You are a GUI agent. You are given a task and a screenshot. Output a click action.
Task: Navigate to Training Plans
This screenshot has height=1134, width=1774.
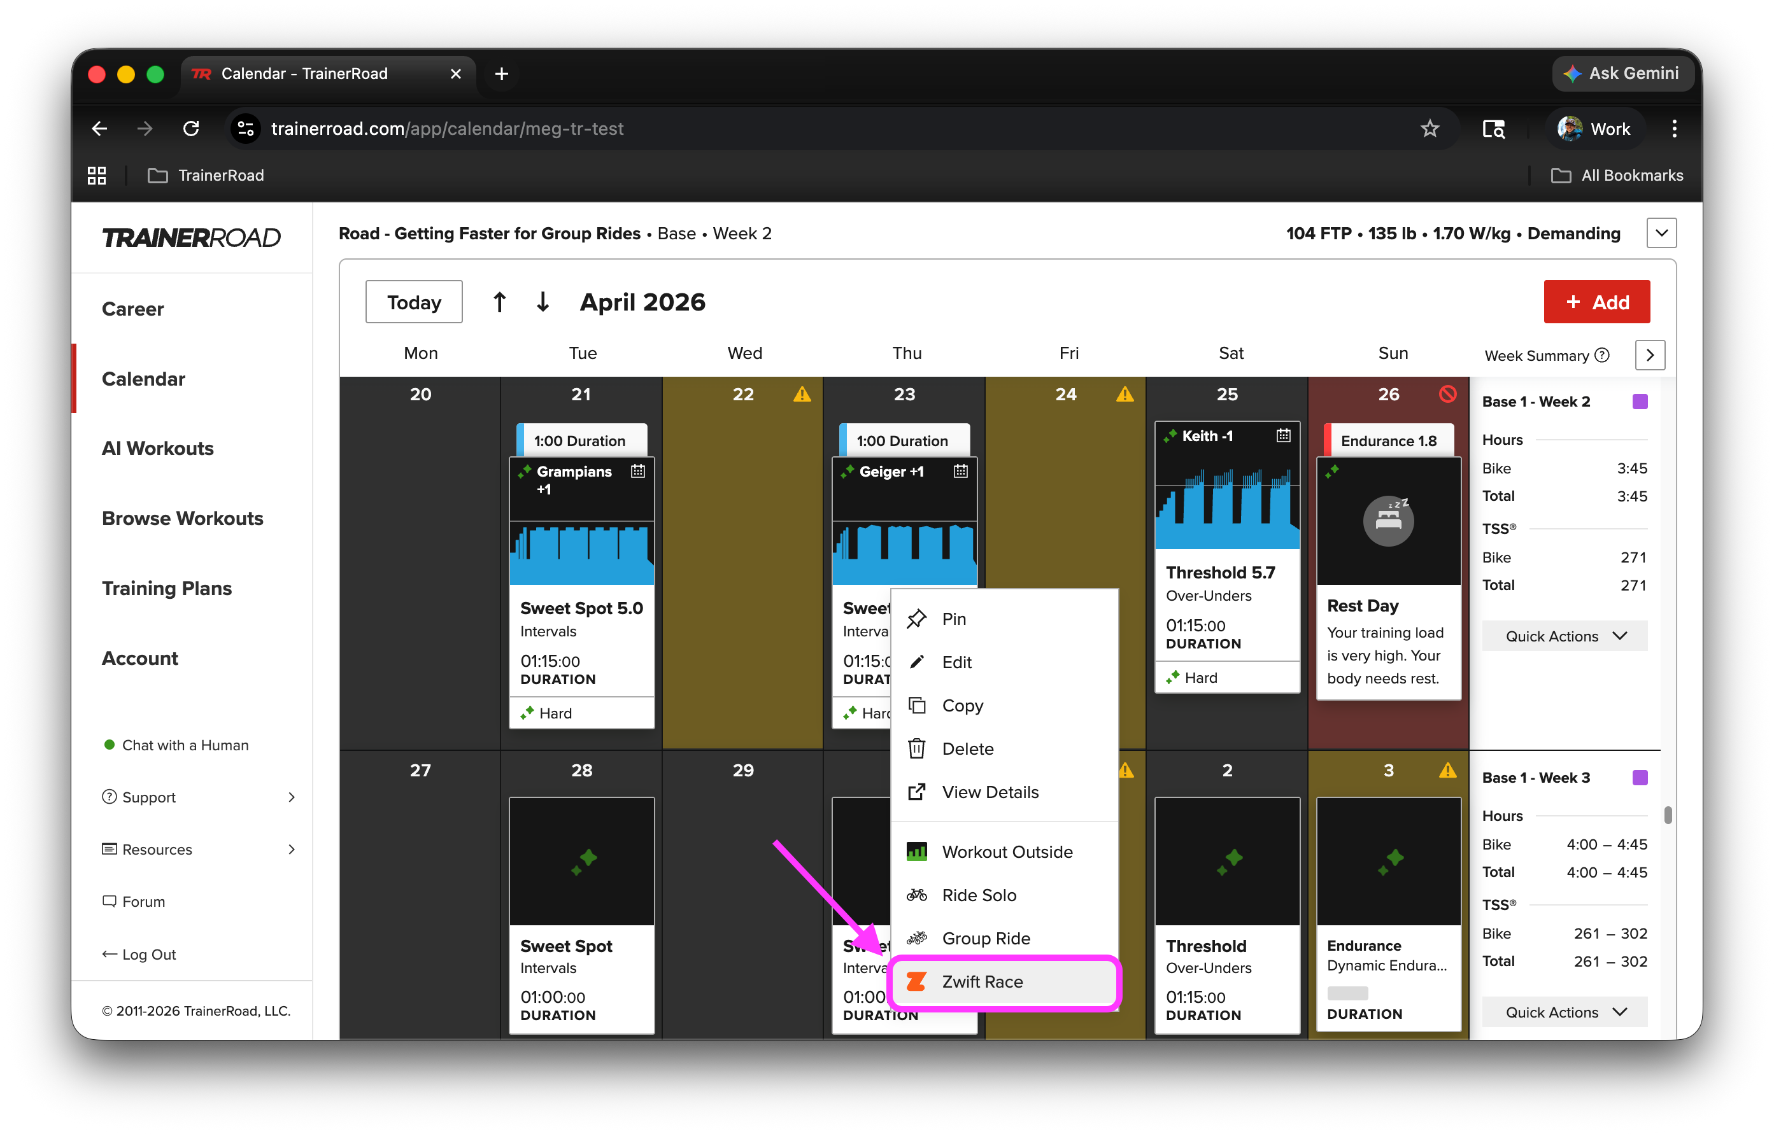click(x=167, y=589)
